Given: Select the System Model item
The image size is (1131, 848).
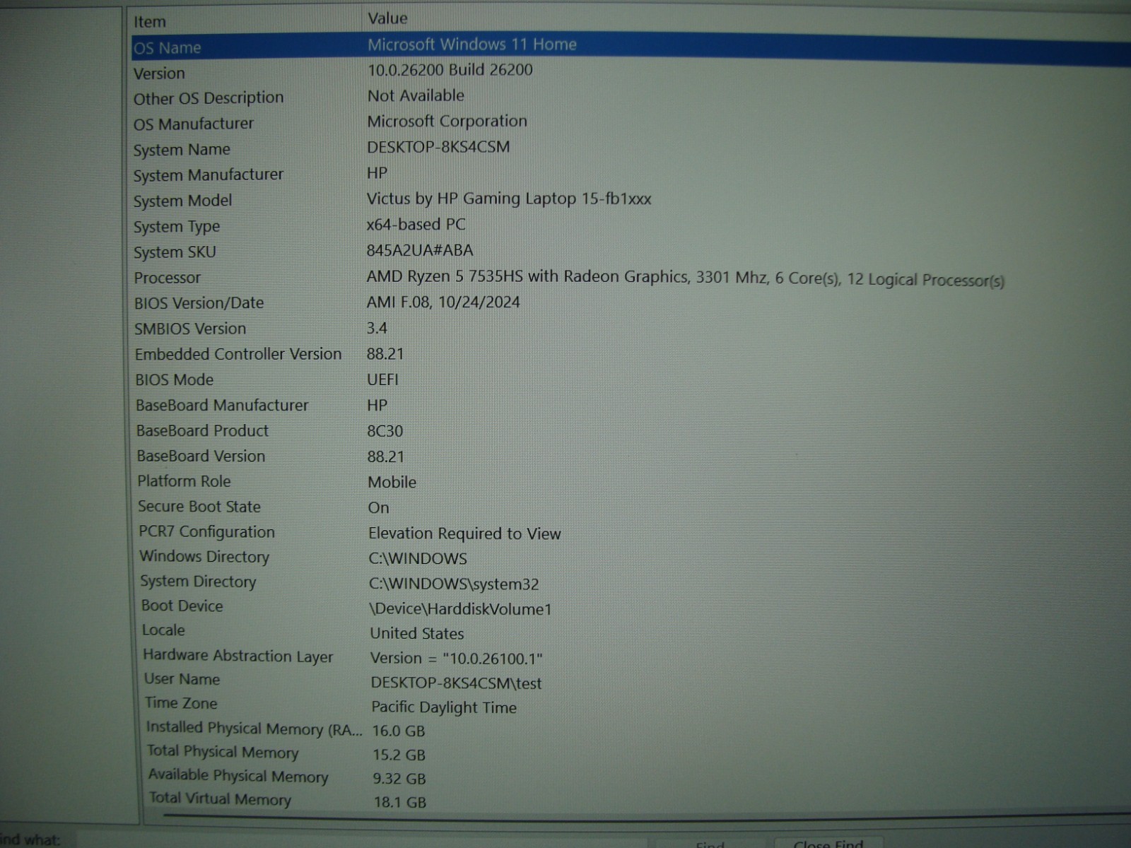Looking at the screenshot, I should pos(182,201).
